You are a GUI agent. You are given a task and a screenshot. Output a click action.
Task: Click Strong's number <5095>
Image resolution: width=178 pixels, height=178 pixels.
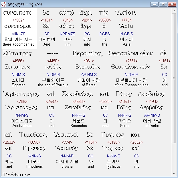pyautogui.click(x=34, y=142)
